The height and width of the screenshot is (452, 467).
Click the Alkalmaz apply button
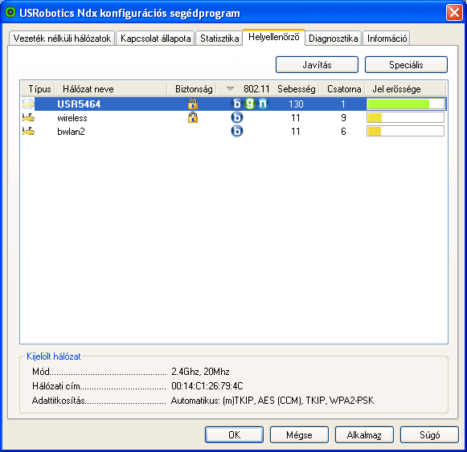pyautogui.click(x=364, y=435)
